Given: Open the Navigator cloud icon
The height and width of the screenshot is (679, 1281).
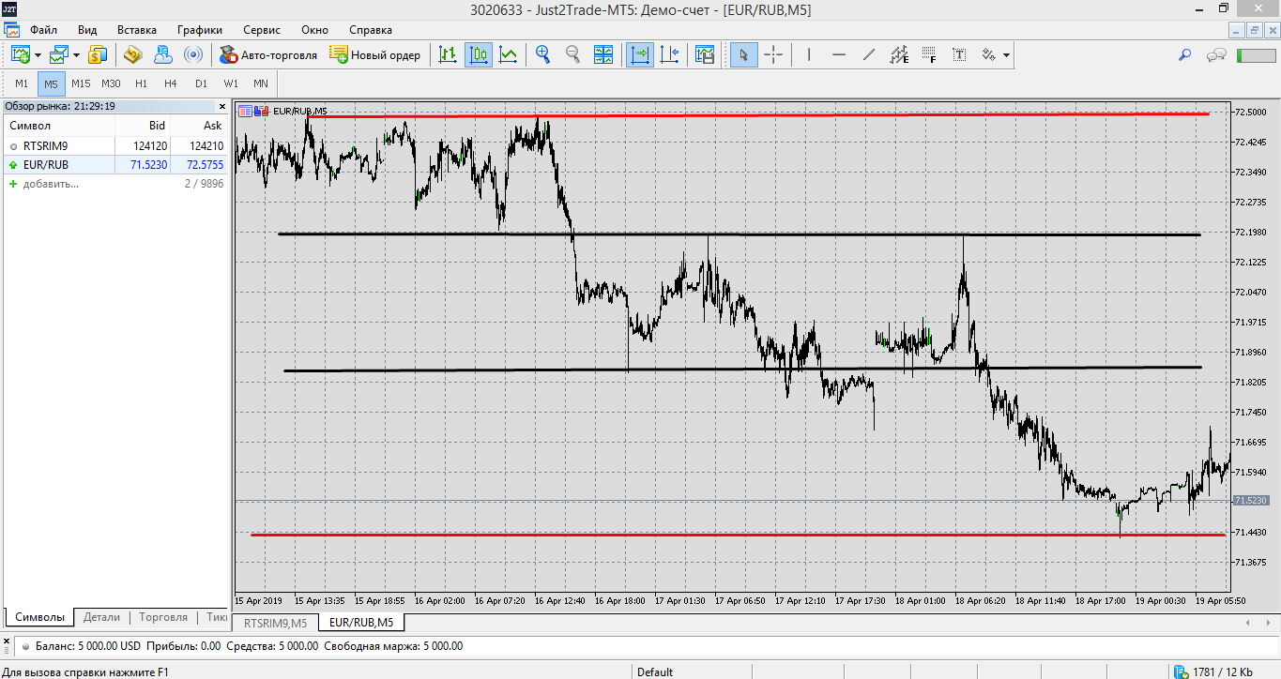Looking at the screenshot, I should [x=162, y=54].
